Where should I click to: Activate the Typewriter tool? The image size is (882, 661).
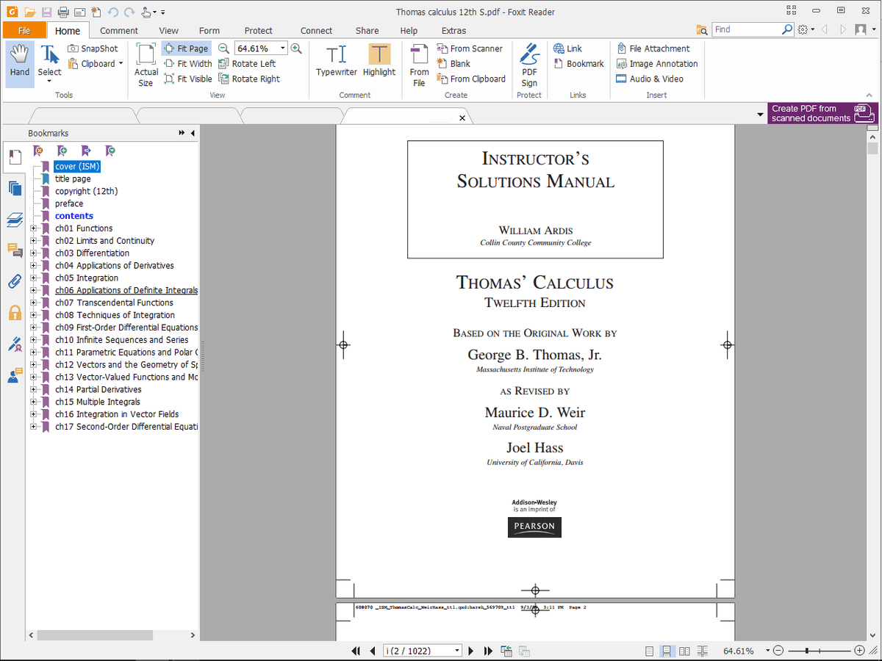click(x=336, y=61)
